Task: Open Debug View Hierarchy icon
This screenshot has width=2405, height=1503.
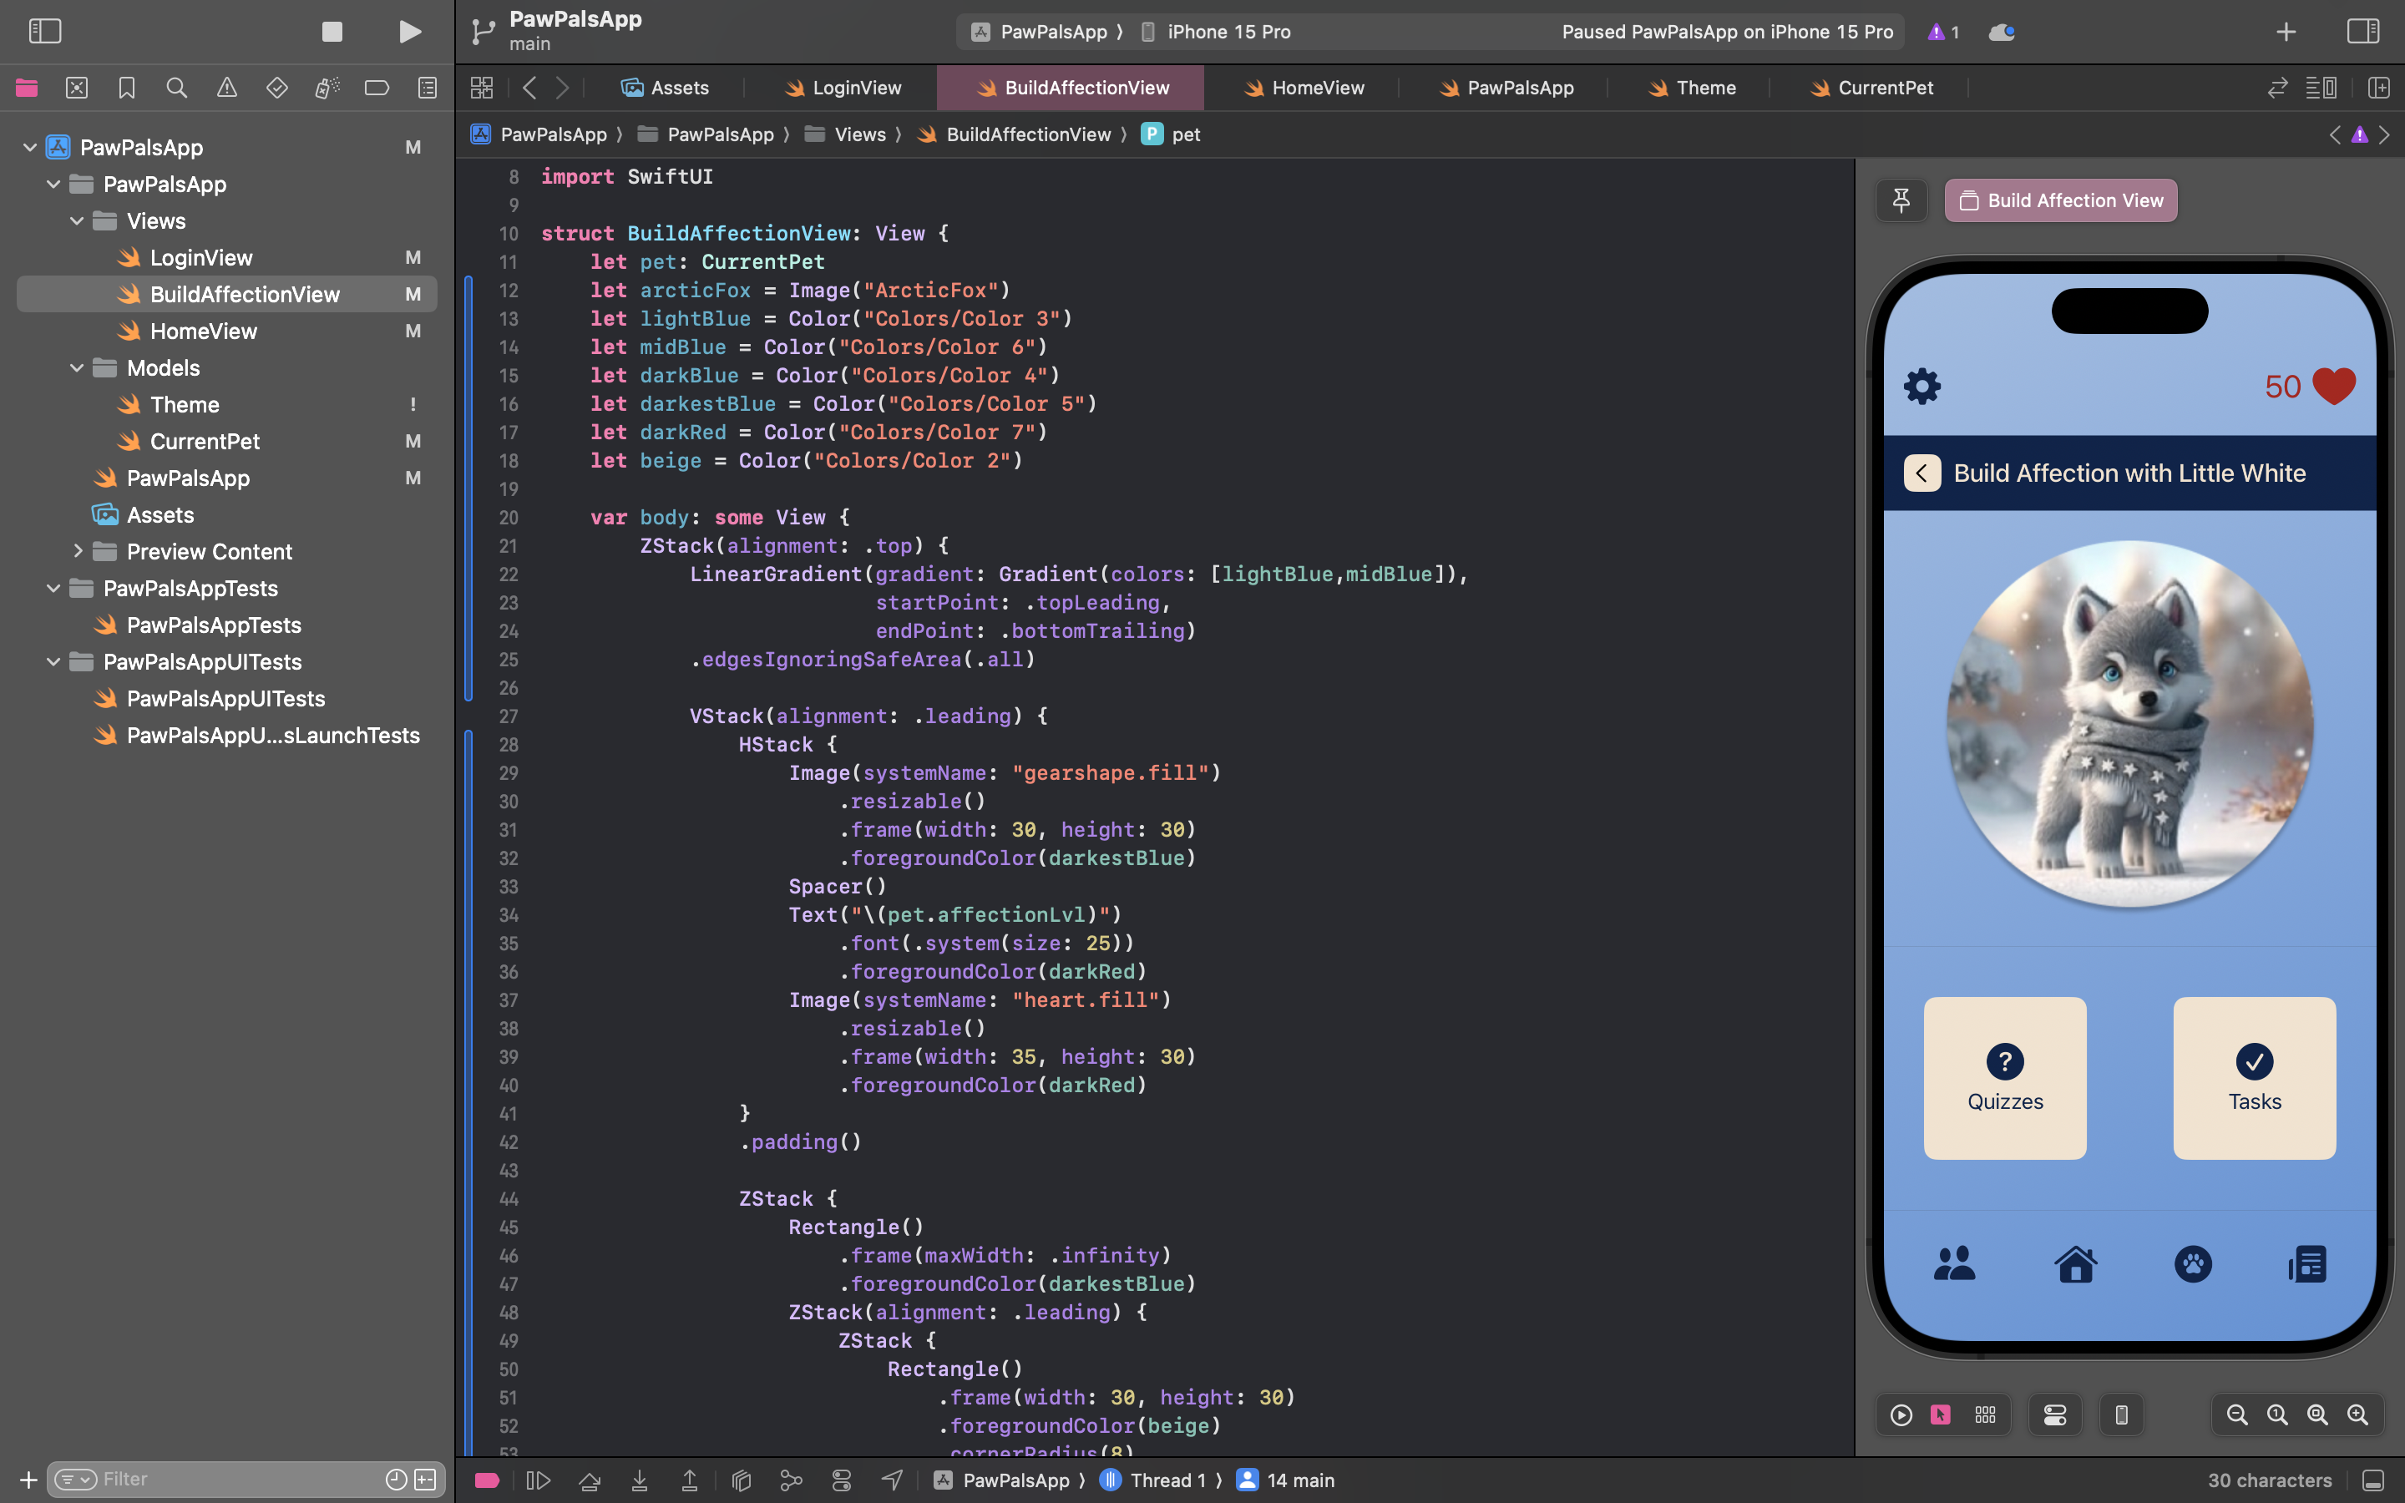Action: (x=742, y=1481)
